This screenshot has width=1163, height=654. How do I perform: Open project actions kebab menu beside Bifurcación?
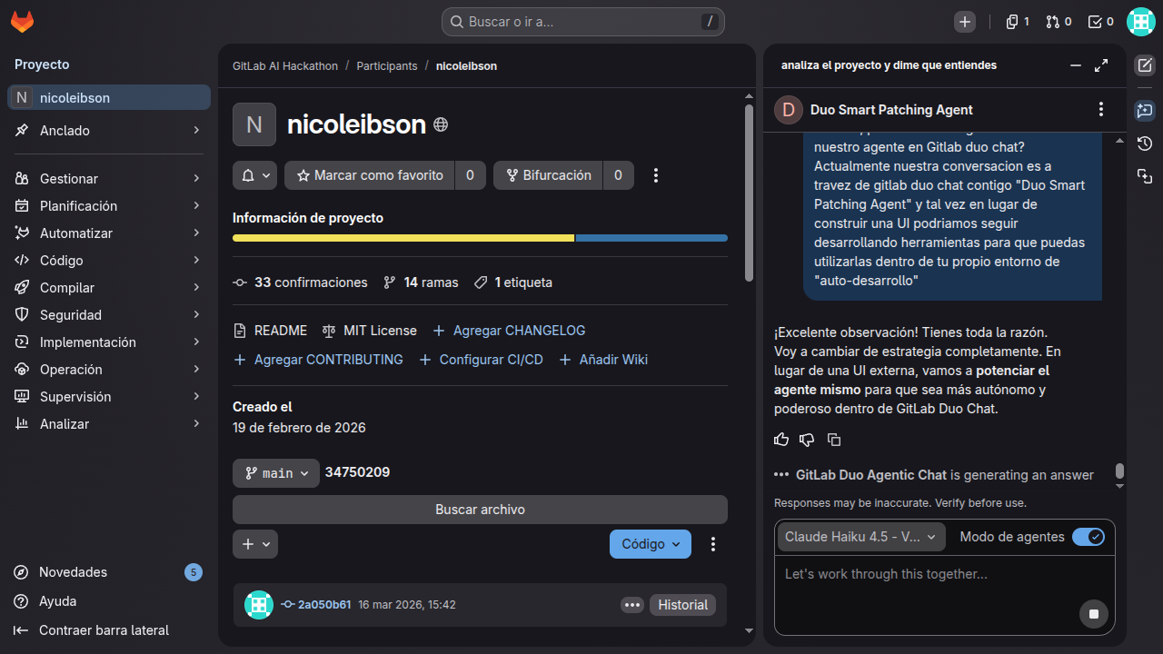point(656,175)
